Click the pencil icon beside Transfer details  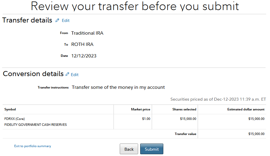coord(57,20)
